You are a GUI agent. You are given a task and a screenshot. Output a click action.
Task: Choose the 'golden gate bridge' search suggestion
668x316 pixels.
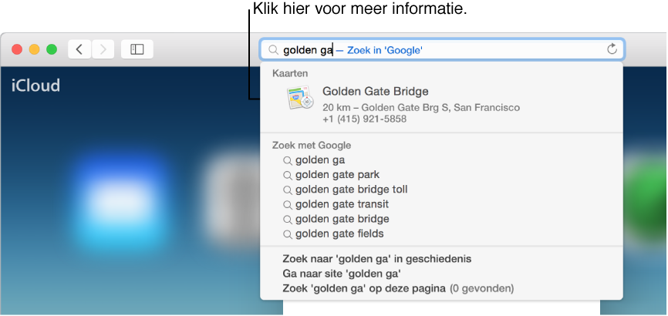point(342,219)
